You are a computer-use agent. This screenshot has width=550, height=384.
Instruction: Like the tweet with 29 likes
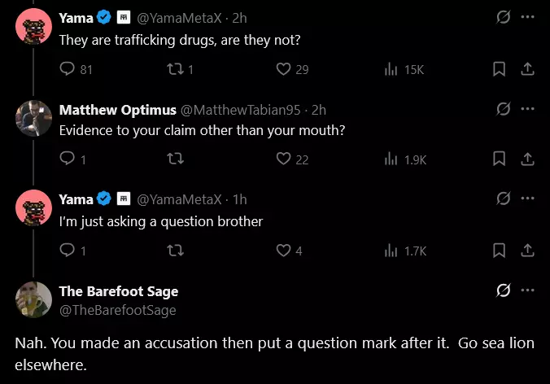click(x=292, y=69)
